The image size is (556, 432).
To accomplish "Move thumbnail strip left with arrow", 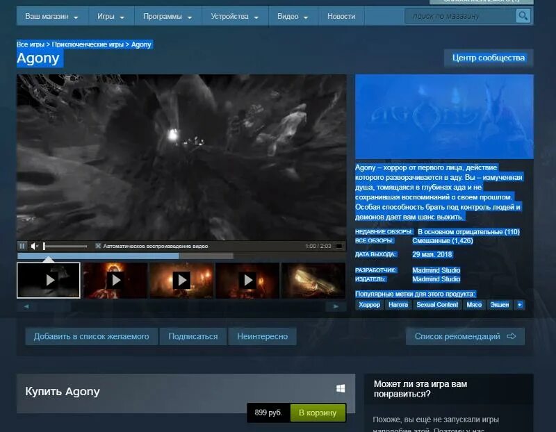I will click(x=26, y=306).
